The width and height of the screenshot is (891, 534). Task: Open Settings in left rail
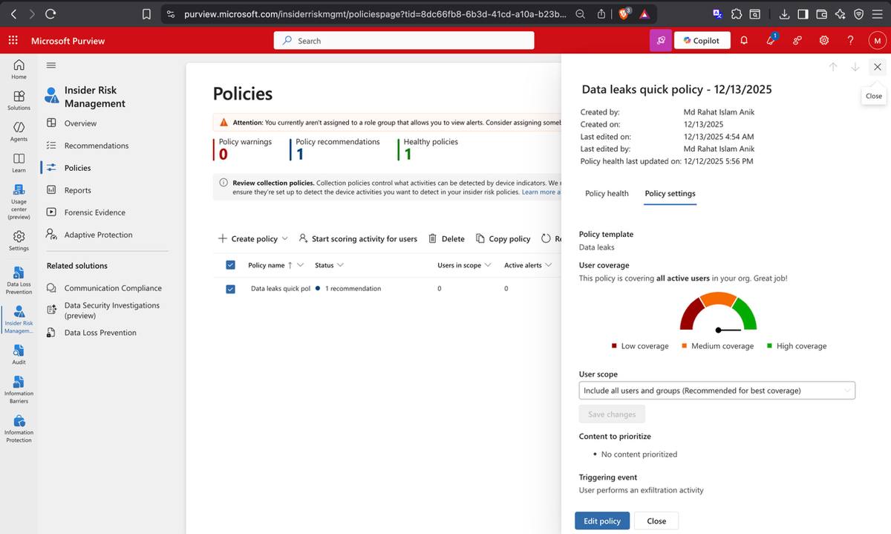(19, 241)
